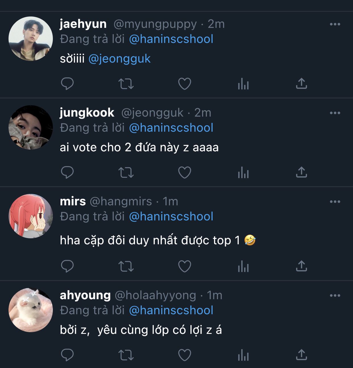
Task: Open more options on jungkook's tweet
Action: (335, 113)
